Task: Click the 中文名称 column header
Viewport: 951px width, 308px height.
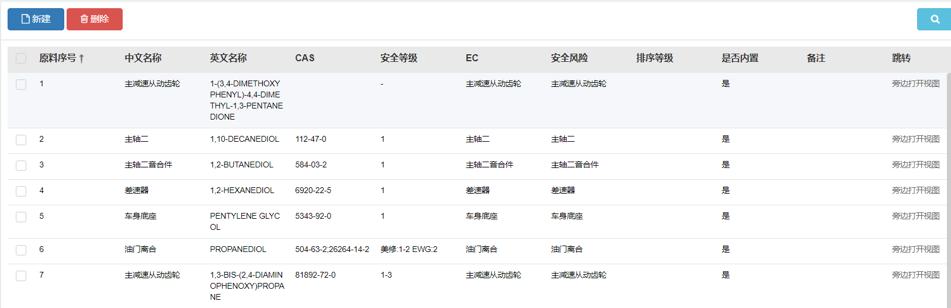Action: [143, 58]
